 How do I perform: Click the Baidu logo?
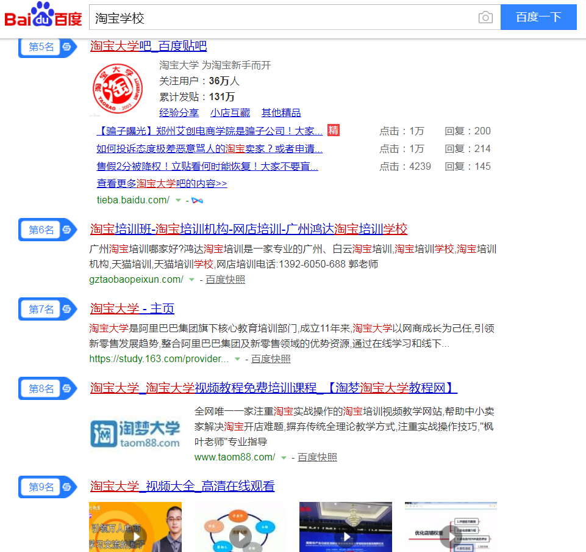click(43, 15)
